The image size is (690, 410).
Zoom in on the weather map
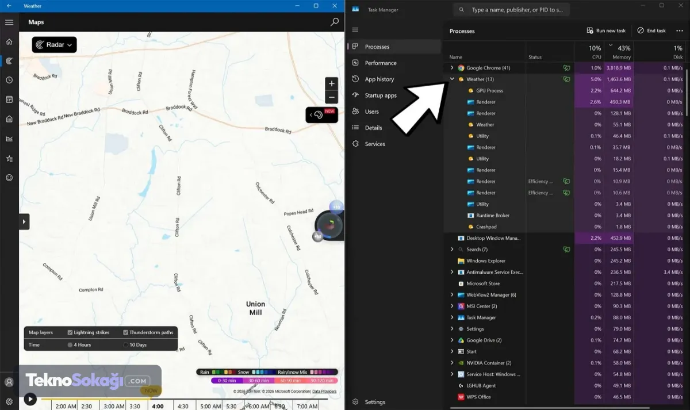[332, 83]
